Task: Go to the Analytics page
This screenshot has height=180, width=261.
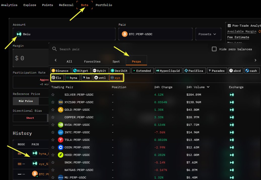Action: point(9,5)
